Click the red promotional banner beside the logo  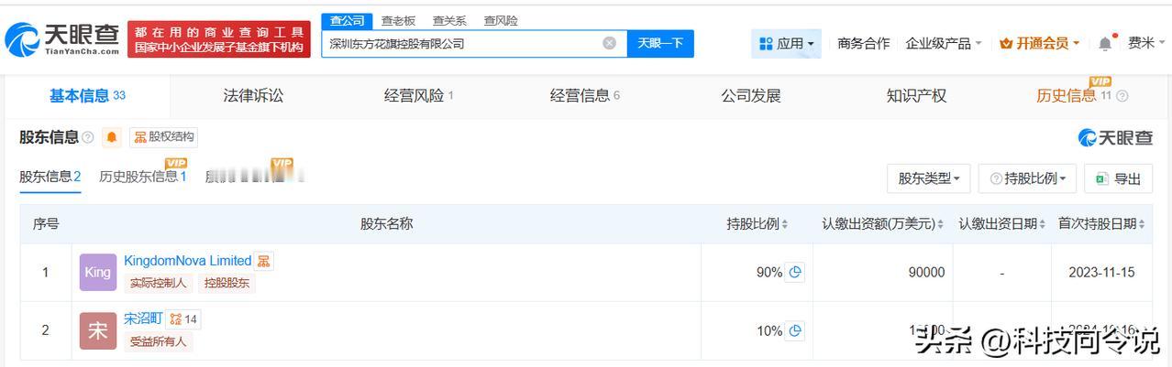coord(219,39)
